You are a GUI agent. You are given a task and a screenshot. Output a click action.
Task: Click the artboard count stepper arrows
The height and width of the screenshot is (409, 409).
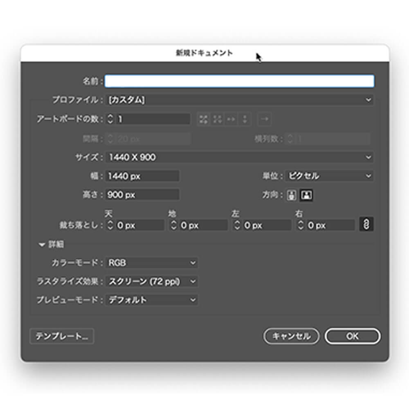point(110,119)
